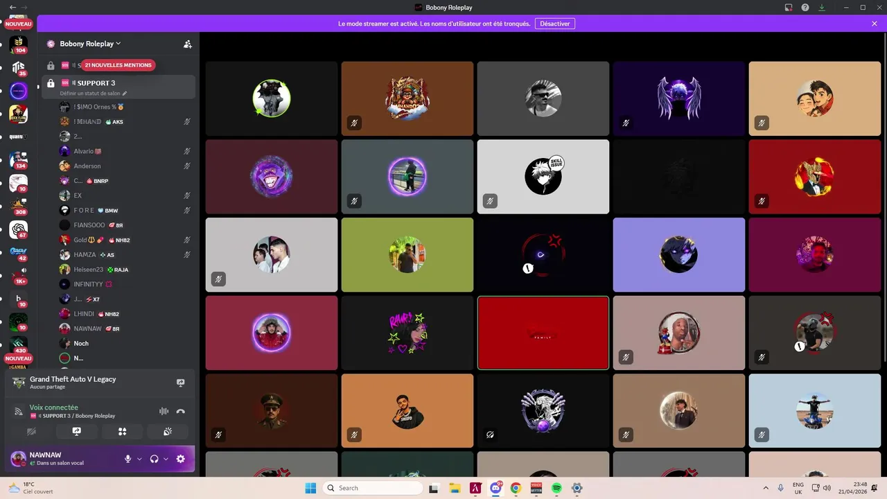Click the Désactiver streamer mode button
This screenshot has width=887, height=499.
click(555, 24)
